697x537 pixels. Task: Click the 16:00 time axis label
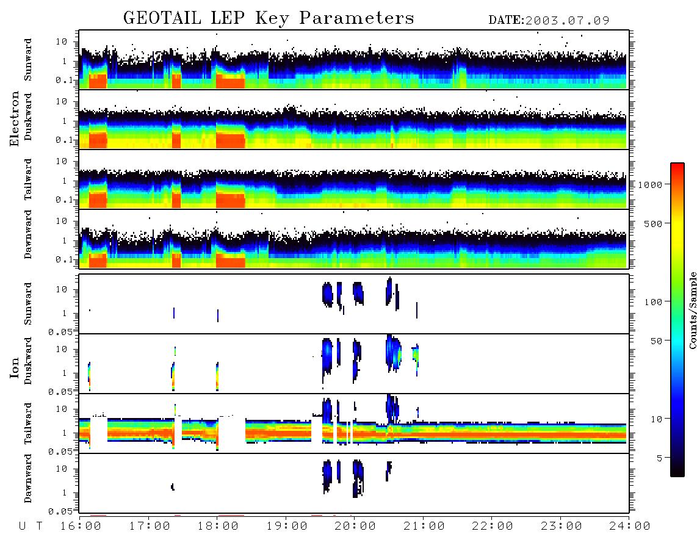coord(81,526)
